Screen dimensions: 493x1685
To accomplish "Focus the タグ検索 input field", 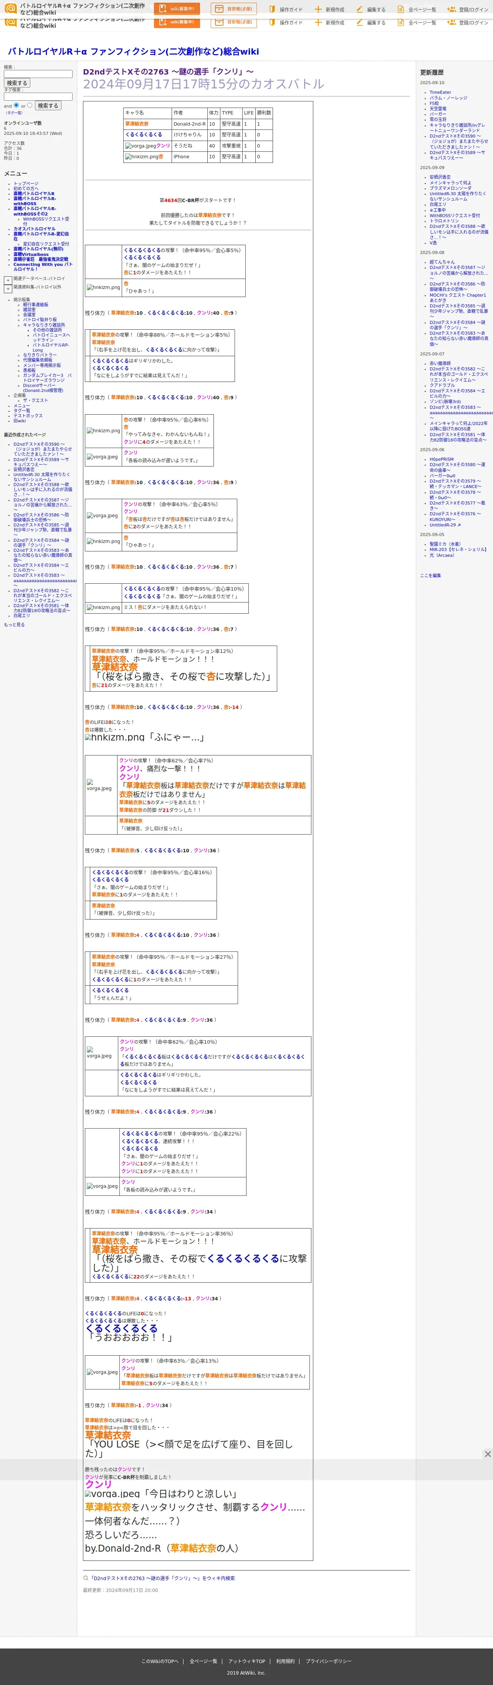I will coord(38,96).
